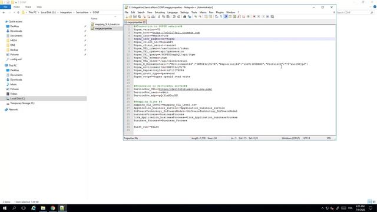Select Music under This PC

(14, 84)
